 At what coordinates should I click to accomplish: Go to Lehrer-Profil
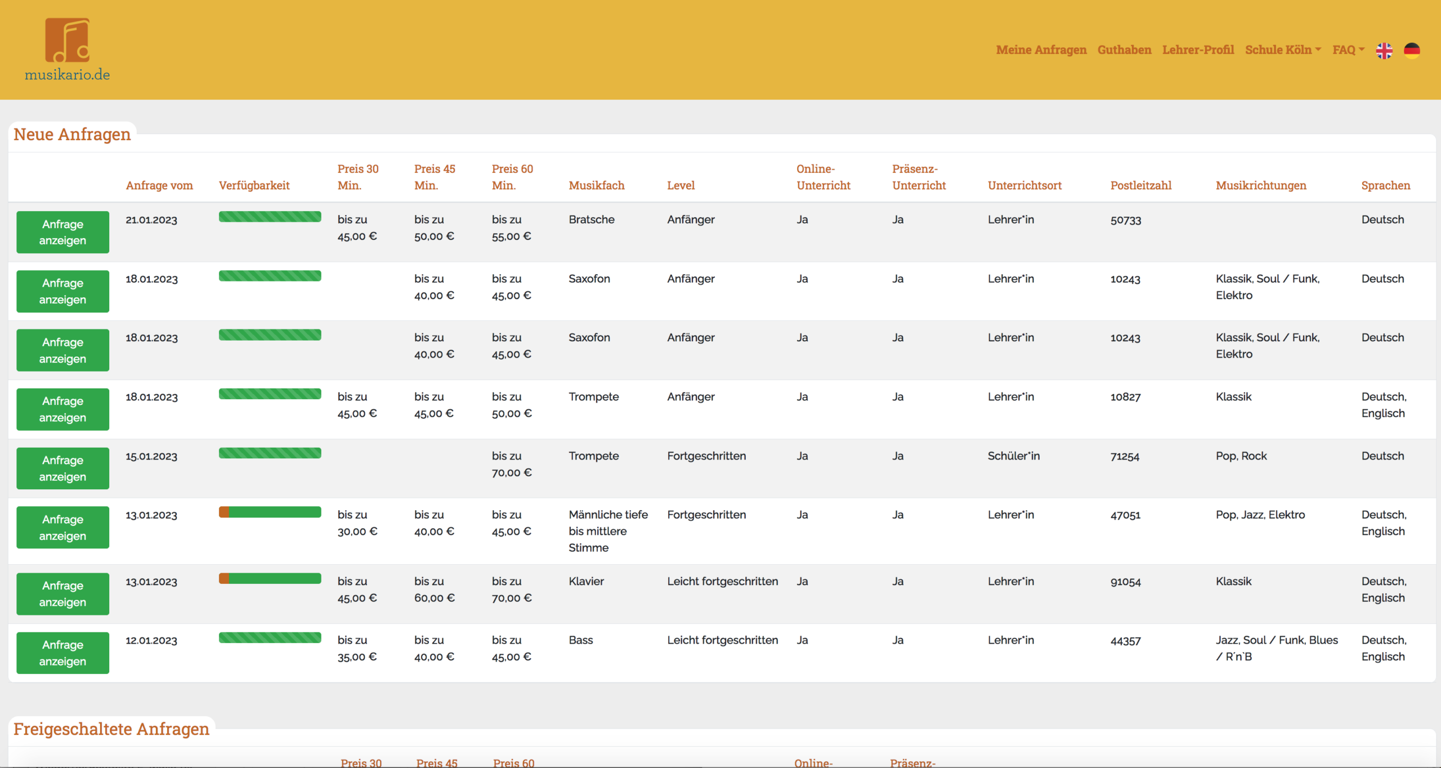(1198, 50)
